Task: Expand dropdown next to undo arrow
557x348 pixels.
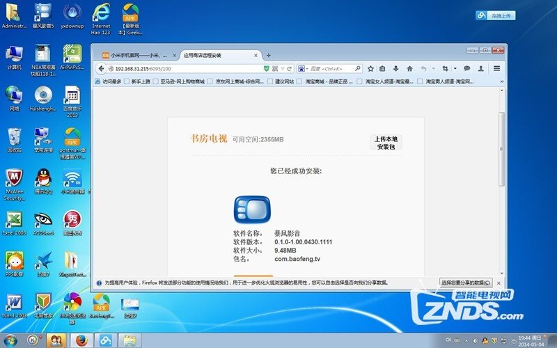Action: pos(433,68)
